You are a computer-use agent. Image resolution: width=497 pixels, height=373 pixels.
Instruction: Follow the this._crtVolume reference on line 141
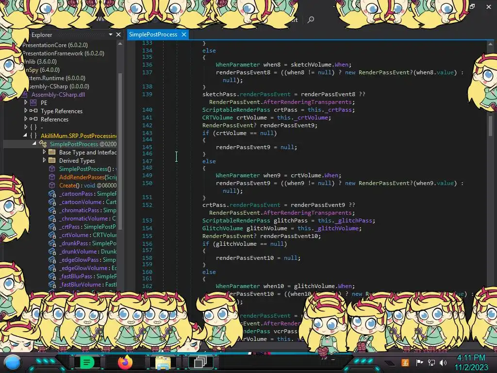click(304, 118)
